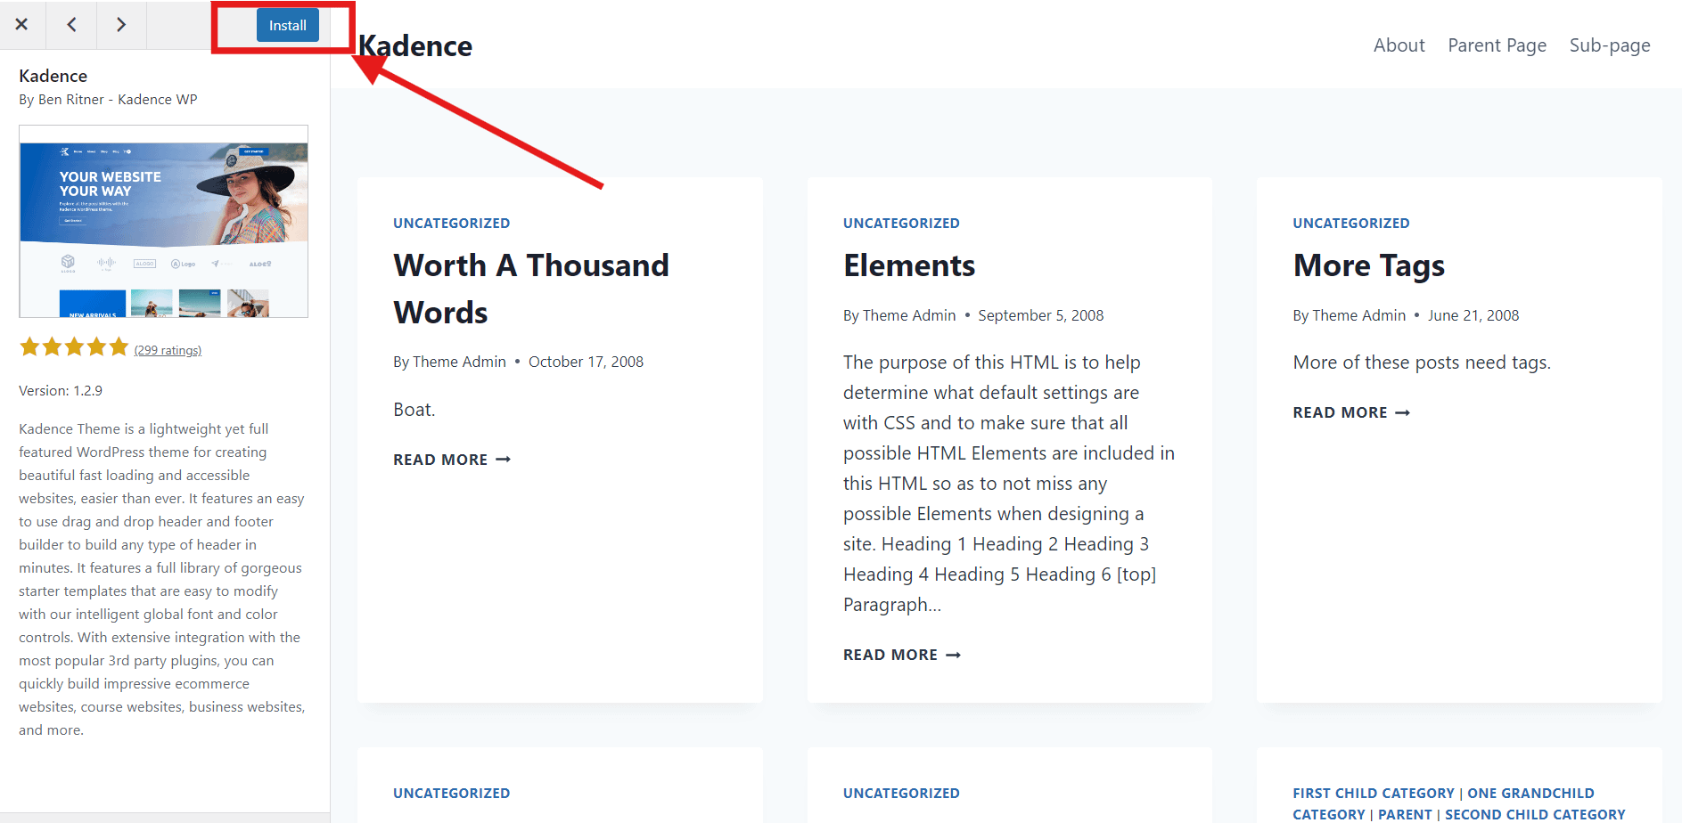Open the Elements post title

(909, 265)
